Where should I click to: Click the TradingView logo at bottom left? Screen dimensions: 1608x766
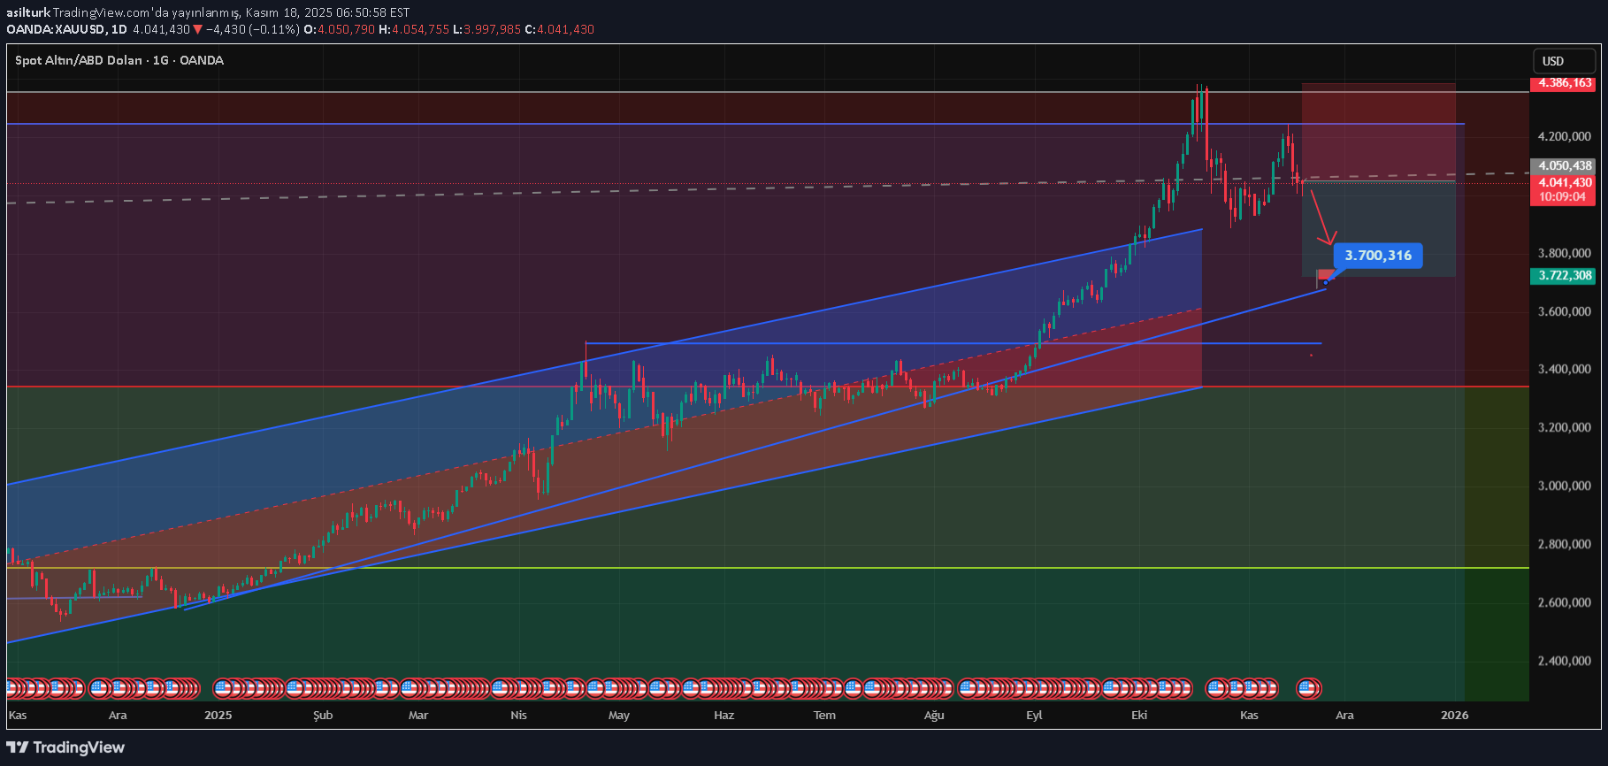pyautogui.click(x=66, y=747)
